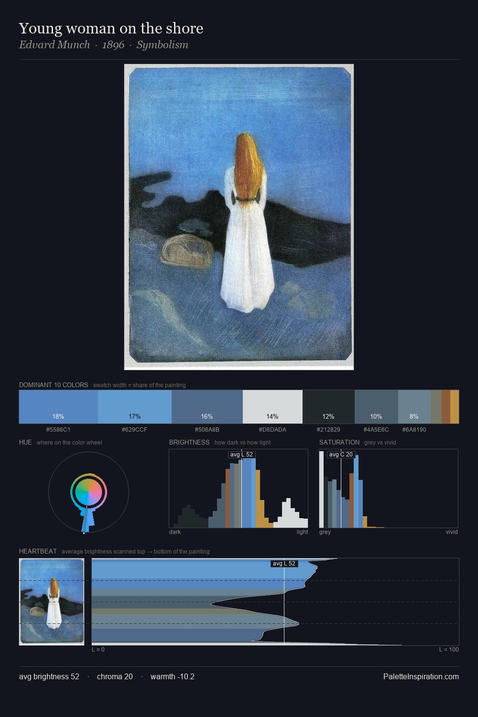Select the narrow gold swatch at the palette end
This screenshot has width=478, height=717.
455,407
